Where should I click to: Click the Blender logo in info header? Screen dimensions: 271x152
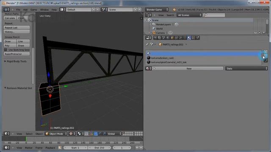174,10
